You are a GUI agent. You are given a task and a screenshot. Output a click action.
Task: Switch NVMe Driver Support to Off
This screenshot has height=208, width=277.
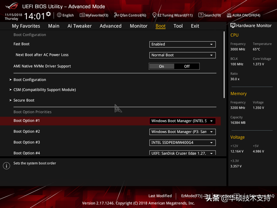click(187, 66)
